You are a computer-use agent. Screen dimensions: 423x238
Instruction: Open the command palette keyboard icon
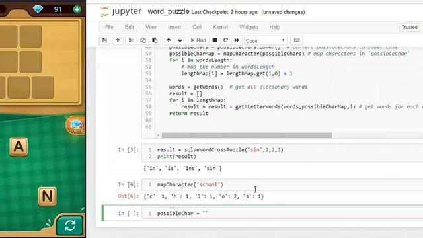(297, 40)
